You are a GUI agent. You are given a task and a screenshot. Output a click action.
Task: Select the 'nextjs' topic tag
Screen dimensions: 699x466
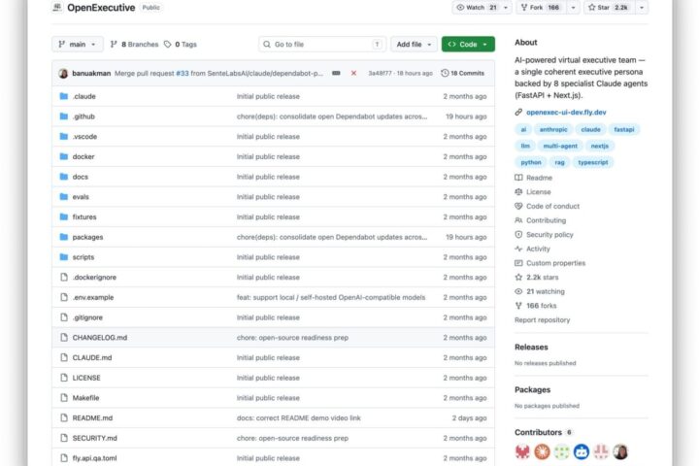click(600, 146)
